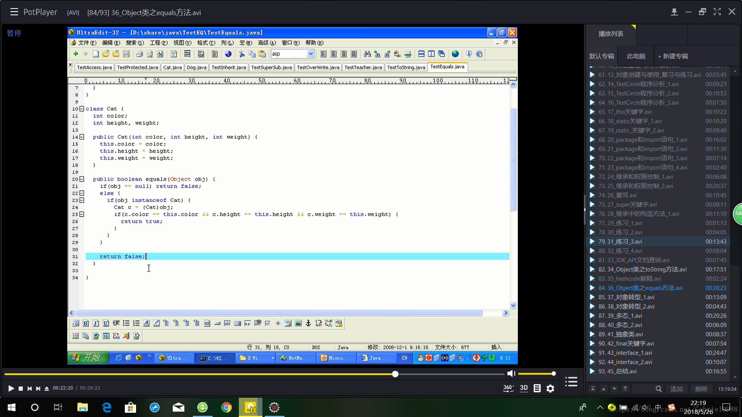Toggle 3D video mode
This screenshot has width=742, height=417.
point(524,388)
